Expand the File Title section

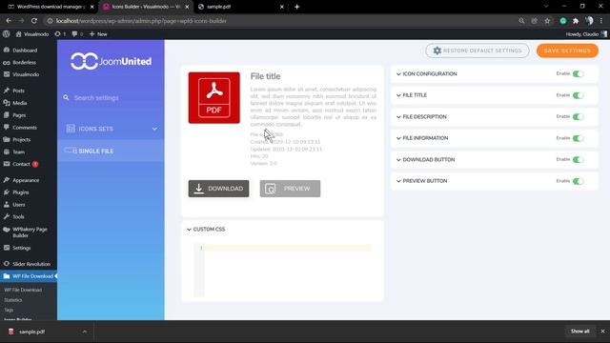pos(412,95)
